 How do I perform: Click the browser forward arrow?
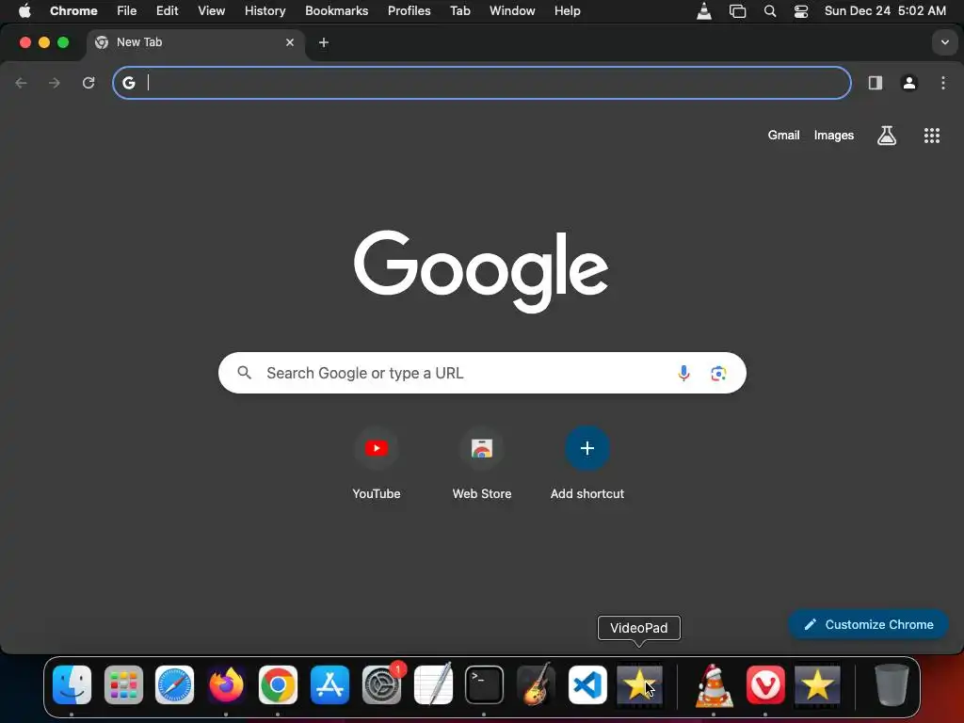pos(54,83)
